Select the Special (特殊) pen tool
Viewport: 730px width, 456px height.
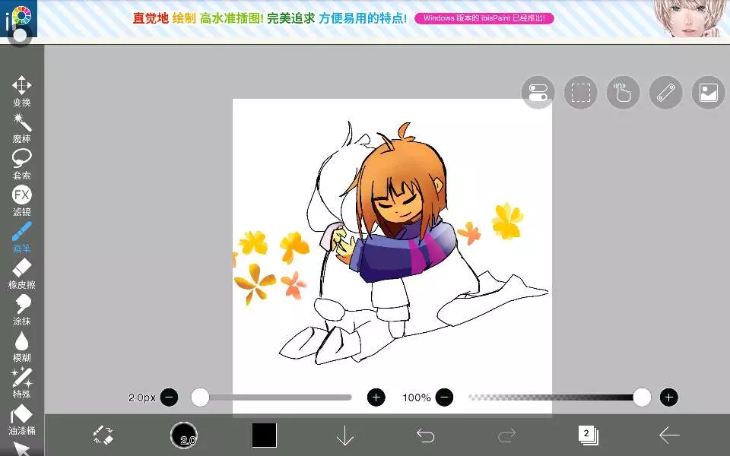21,383
